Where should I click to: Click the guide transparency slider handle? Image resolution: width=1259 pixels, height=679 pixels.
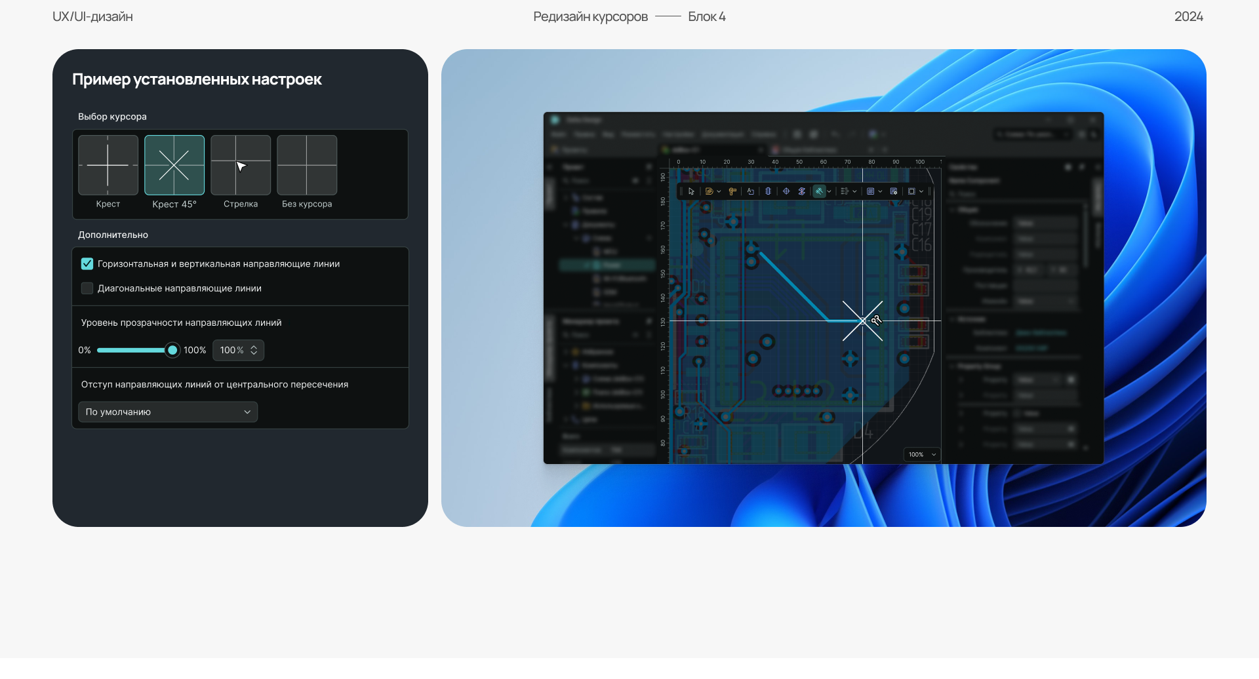click(172, 350)
